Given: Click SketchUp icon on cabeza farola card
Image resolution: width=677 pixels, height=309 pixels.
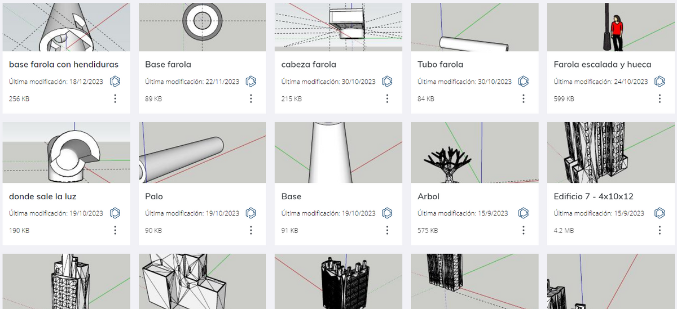Looking at the screenshot, I should click(387, 82).
